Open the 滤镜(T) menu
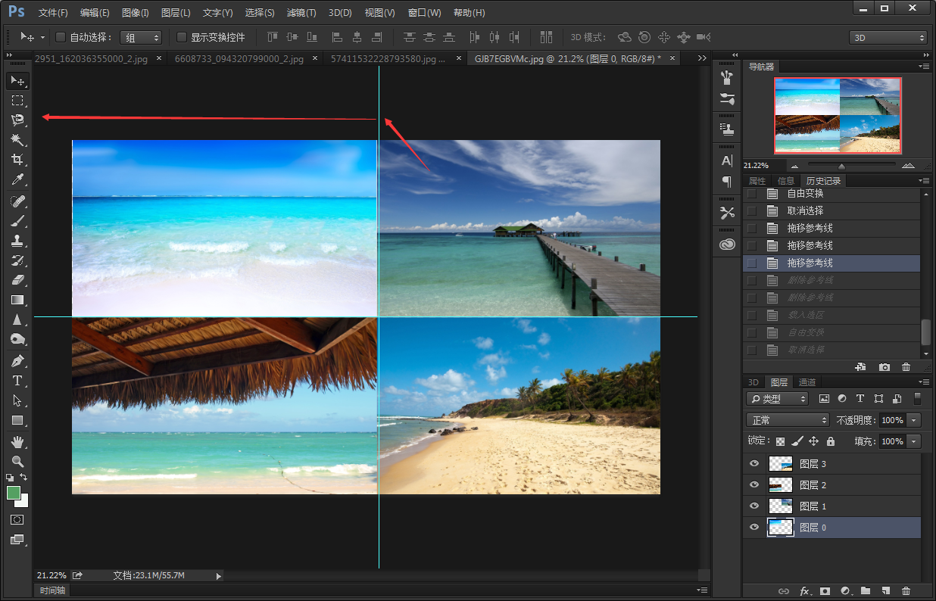Viewport: 936px width, 601px height. pyautogui.click(x=301, y=13)
